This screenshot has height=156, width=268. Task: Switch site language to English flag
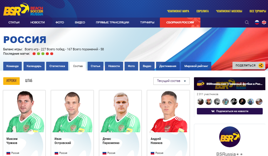tap(264, 23)
